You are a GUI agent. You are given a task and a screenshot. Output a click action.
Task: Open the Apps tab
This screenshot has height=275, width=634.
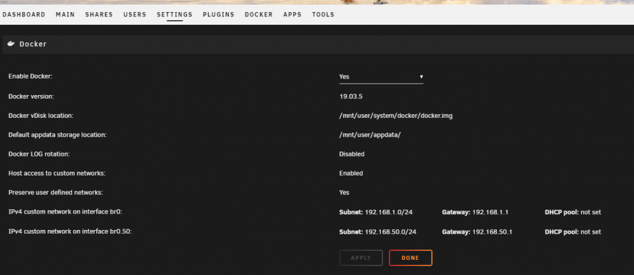tap(292, 15)
